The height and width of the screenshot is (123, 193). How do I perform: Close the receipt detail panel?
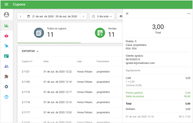click(127, 14)
